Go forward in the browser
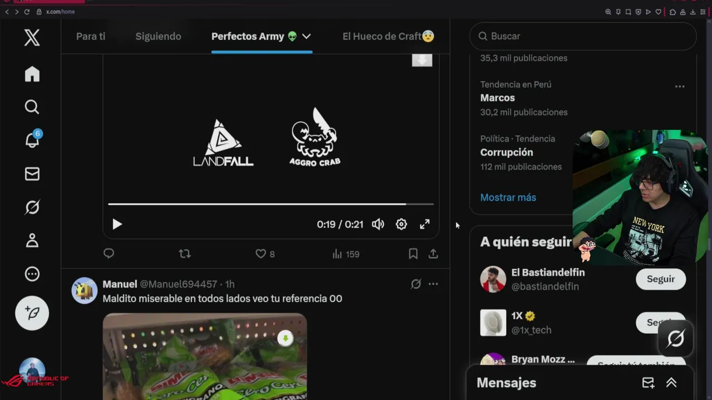This screenshot has width=712, height=400. (16, 12)
